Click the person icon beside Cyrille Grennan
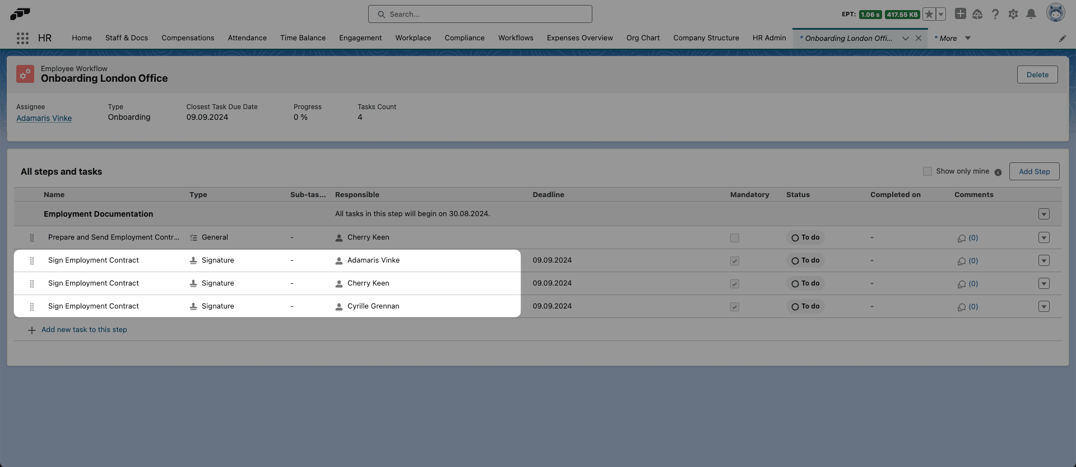1076x467 pixels. point(339,307)
